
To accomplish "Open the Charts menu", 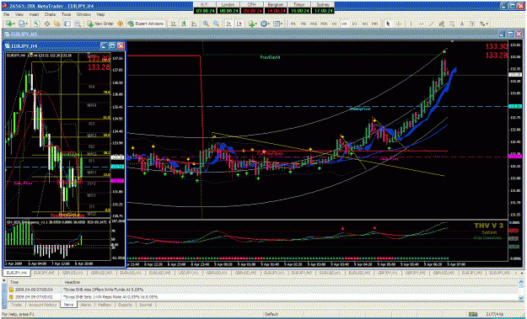I will [50, 15].
